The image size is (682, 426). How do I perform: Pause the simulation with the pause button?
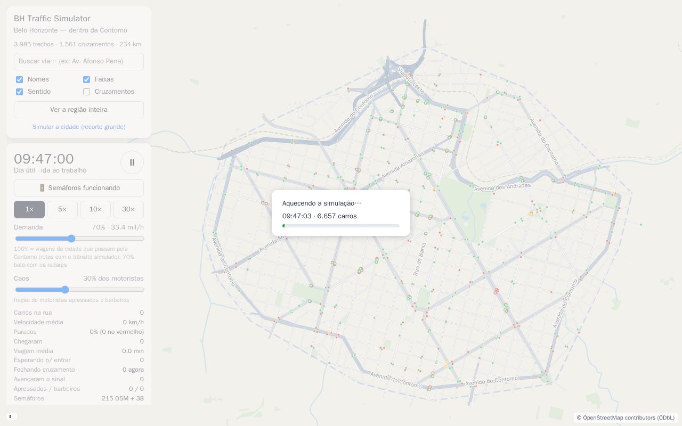(x=132, y=162)
